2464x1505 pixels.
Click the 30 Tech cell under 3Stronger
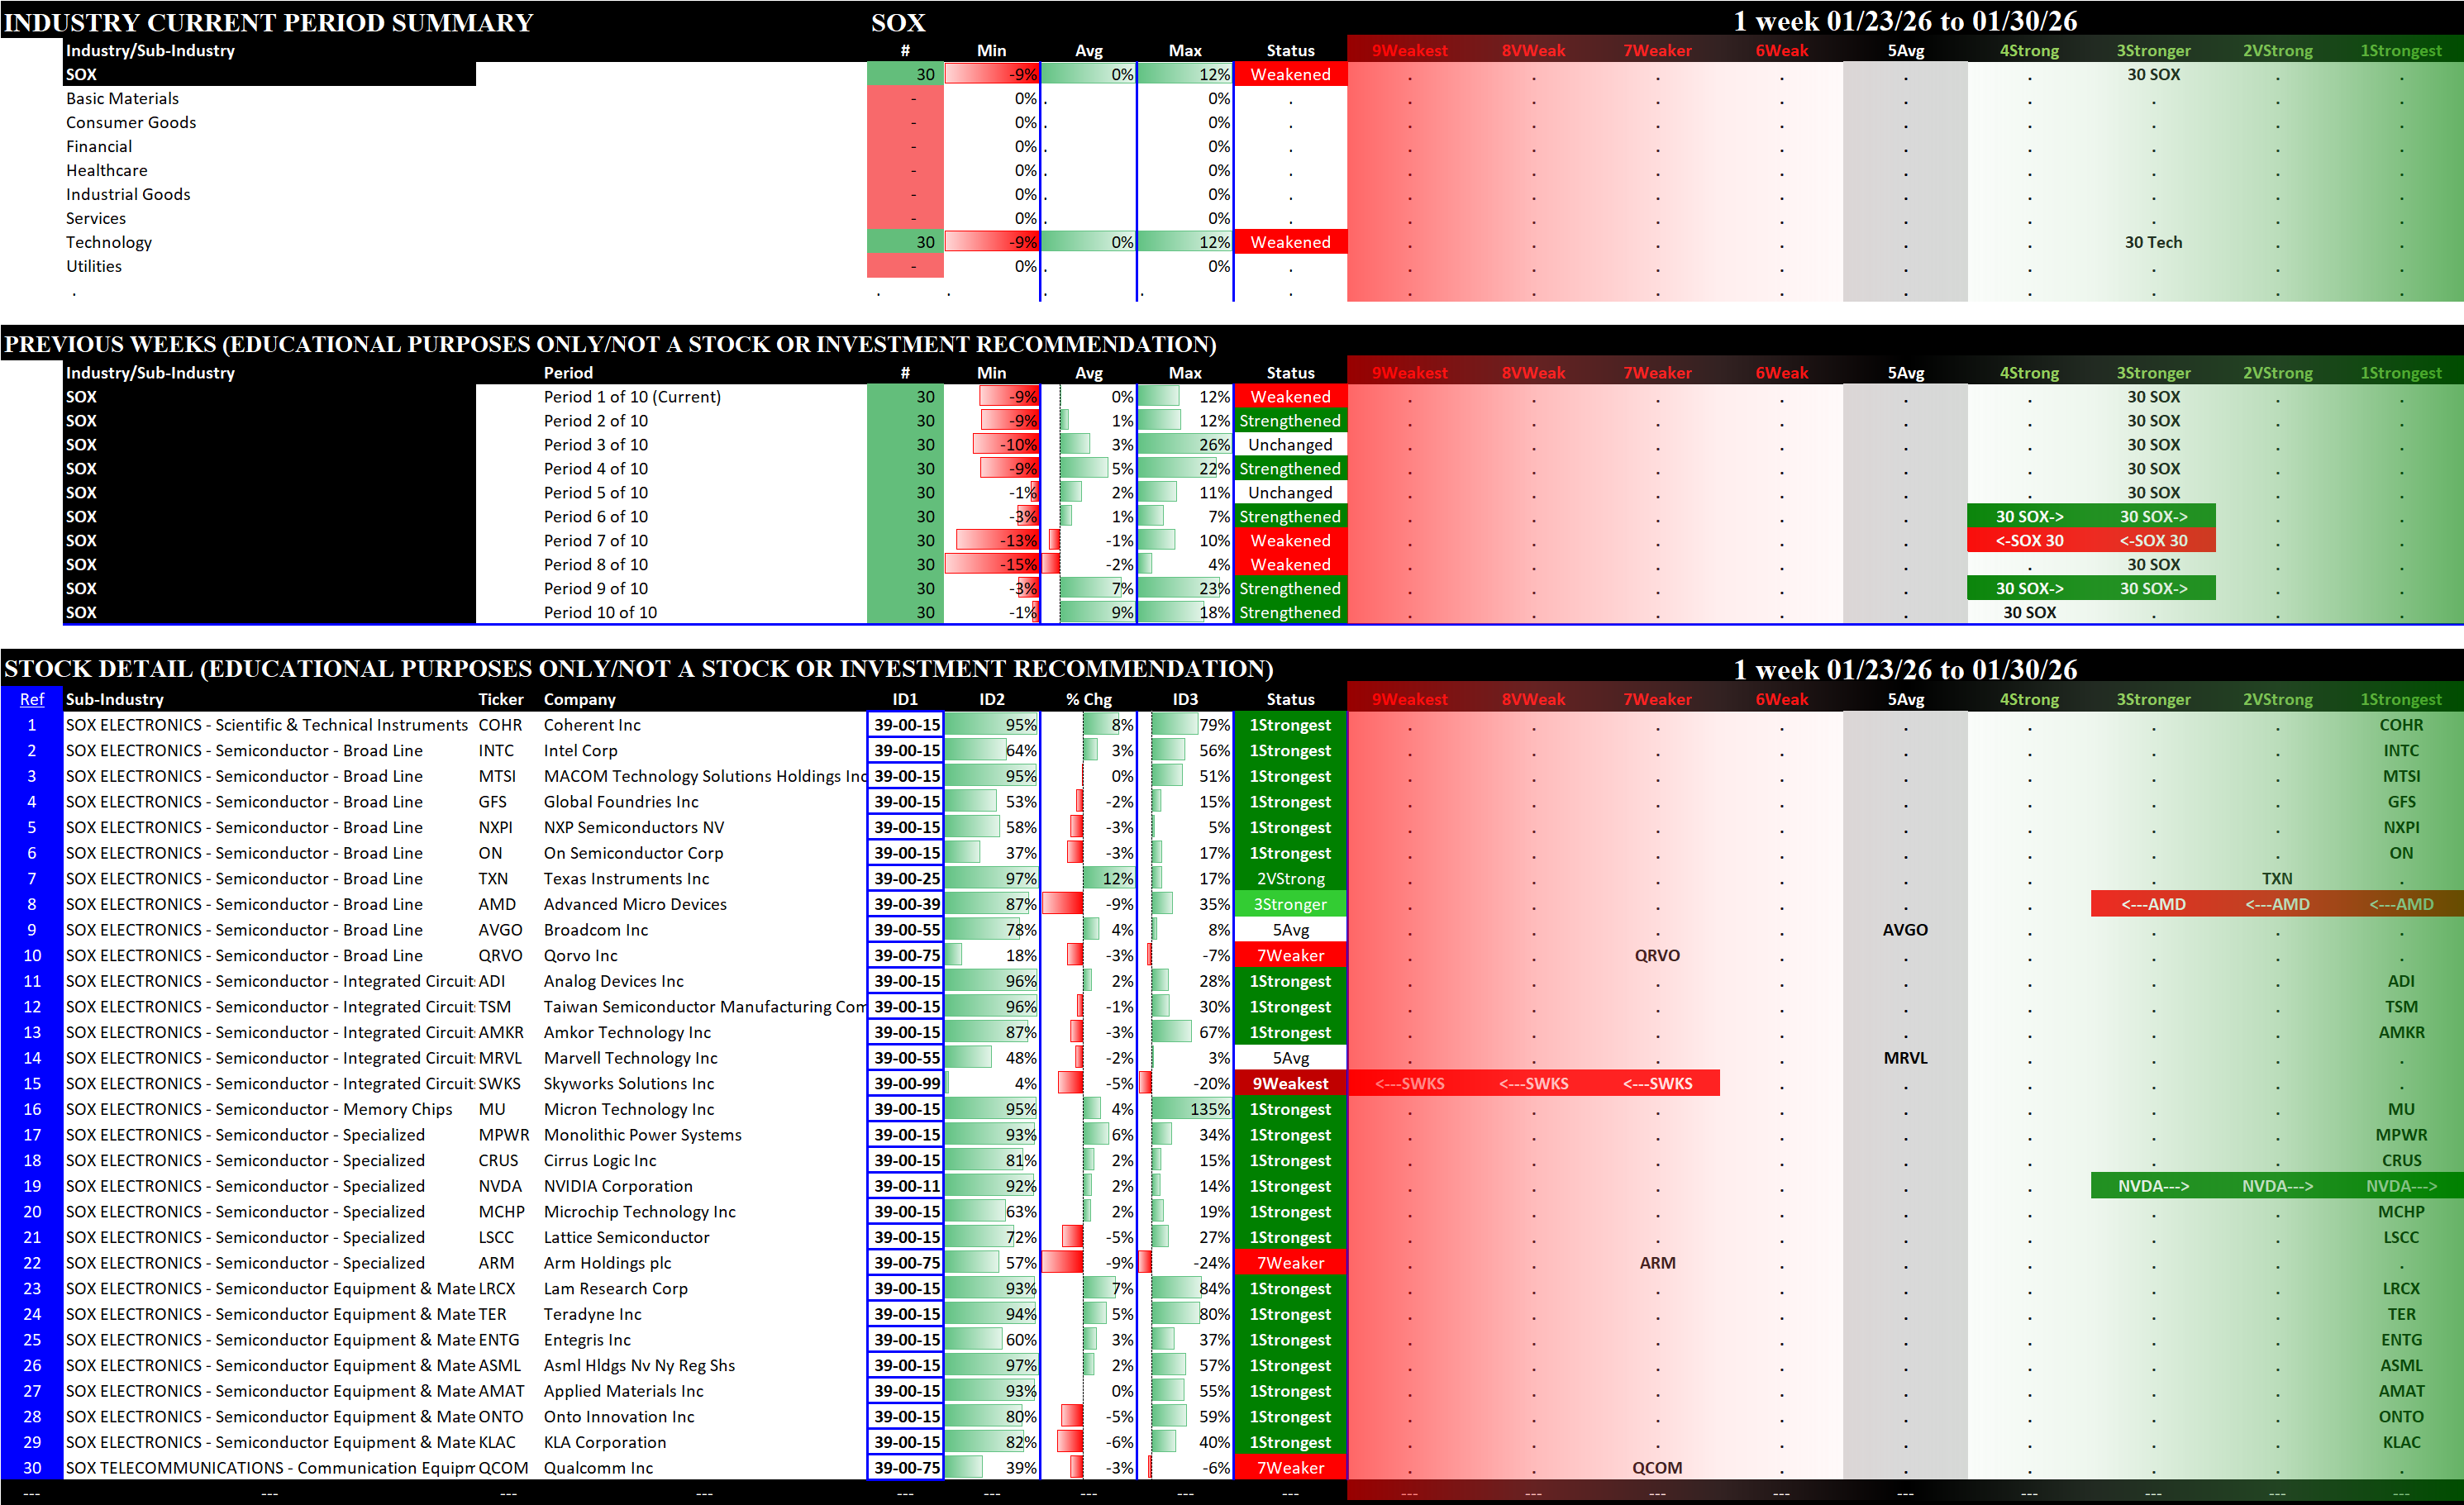pos(2153,242)
